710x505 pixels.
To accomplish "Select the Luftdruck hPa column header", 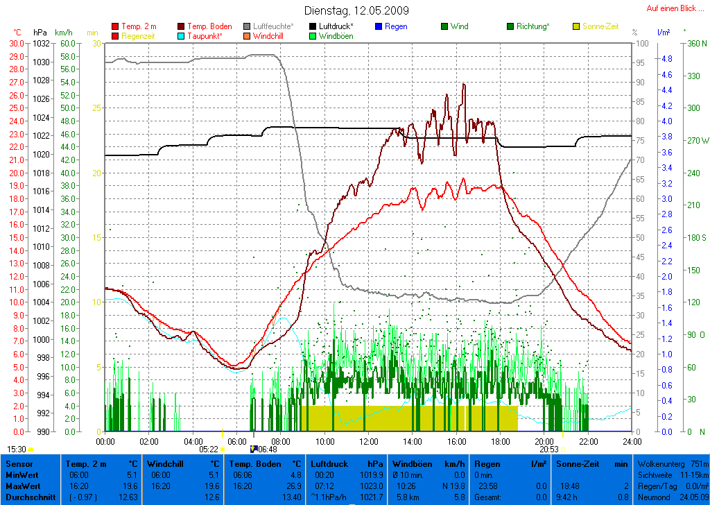I will coord(347,463).
